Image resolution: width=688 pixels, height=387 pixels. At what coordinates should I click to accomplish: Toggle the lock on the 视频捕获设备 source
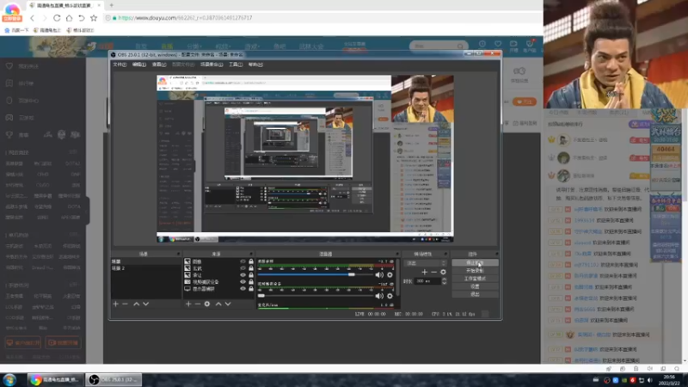pyautogui.click(x=251, y=282)
